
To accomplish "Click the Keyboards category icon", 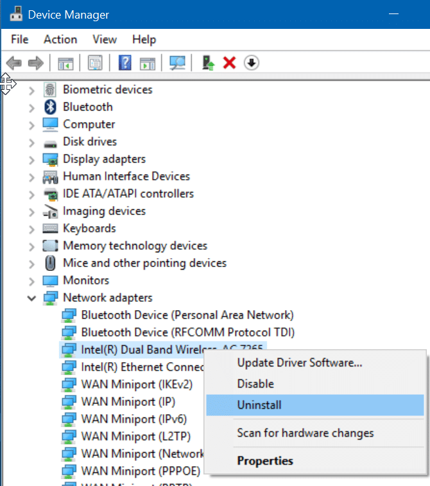I will point(50,229).
